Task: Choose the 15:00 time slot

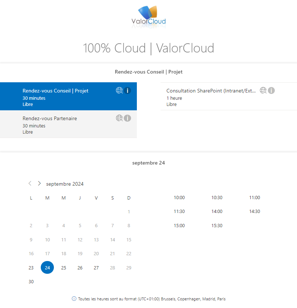Action: (179, 226)
